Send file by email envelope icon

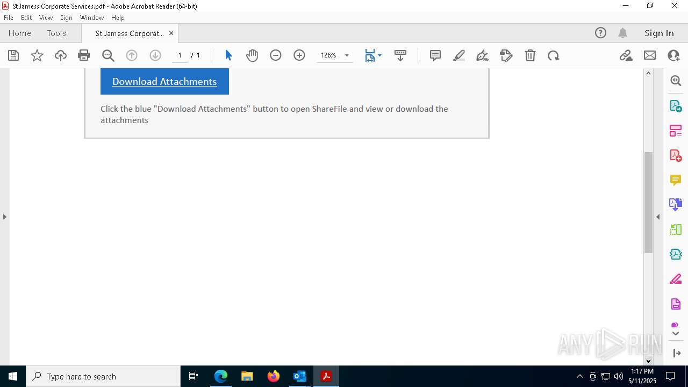pyautogui.click(x=650, y=55)
